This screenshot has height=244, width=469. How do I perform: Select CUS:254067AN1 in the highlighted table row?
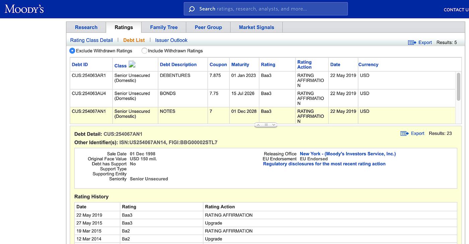(x=89, y=111)
